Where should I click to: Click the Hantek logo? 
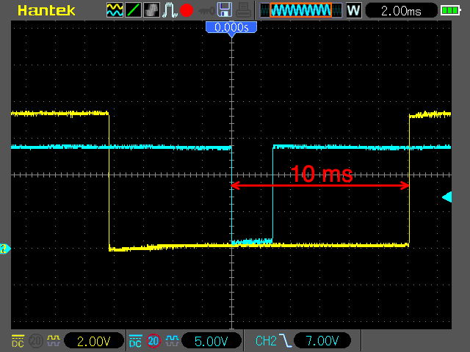tap(40, 10)
